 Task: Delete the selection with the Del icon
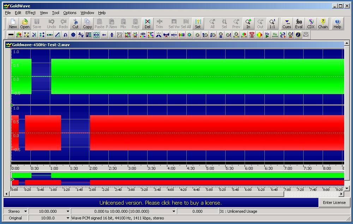(148, 24)
